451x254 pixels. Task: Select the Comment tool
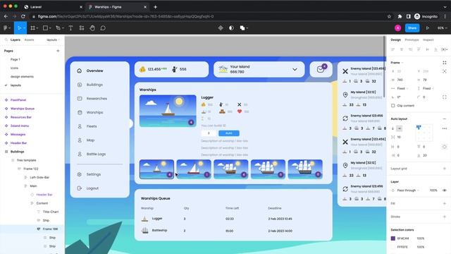[x=103, y=28]
